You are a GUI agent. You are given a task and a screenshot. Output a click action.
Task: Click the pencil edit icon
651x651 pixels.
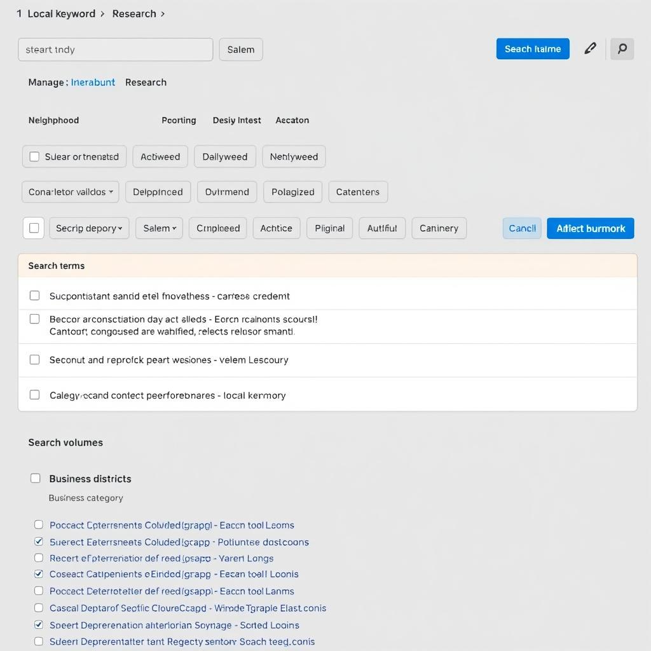coord(590,48)
